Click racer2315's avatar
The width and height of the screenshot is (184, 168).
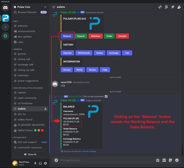55,84
